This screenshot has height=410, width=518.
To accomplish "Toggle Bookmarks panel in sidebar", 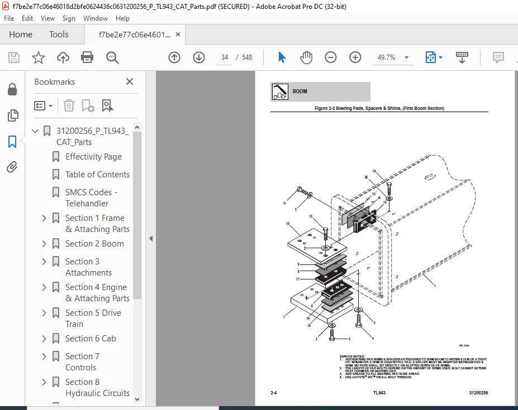I will (12, 142).
